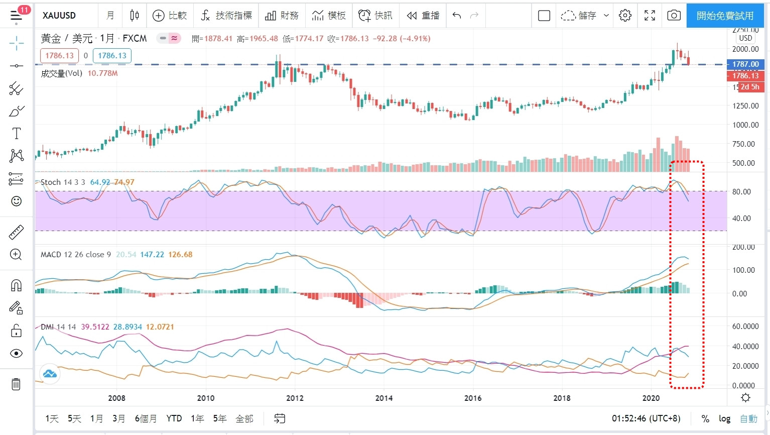The width and height of the screenshot is (770, 435).
Task: Click the XAUUSD symbol search field
Action: click(x=59, y=16)
